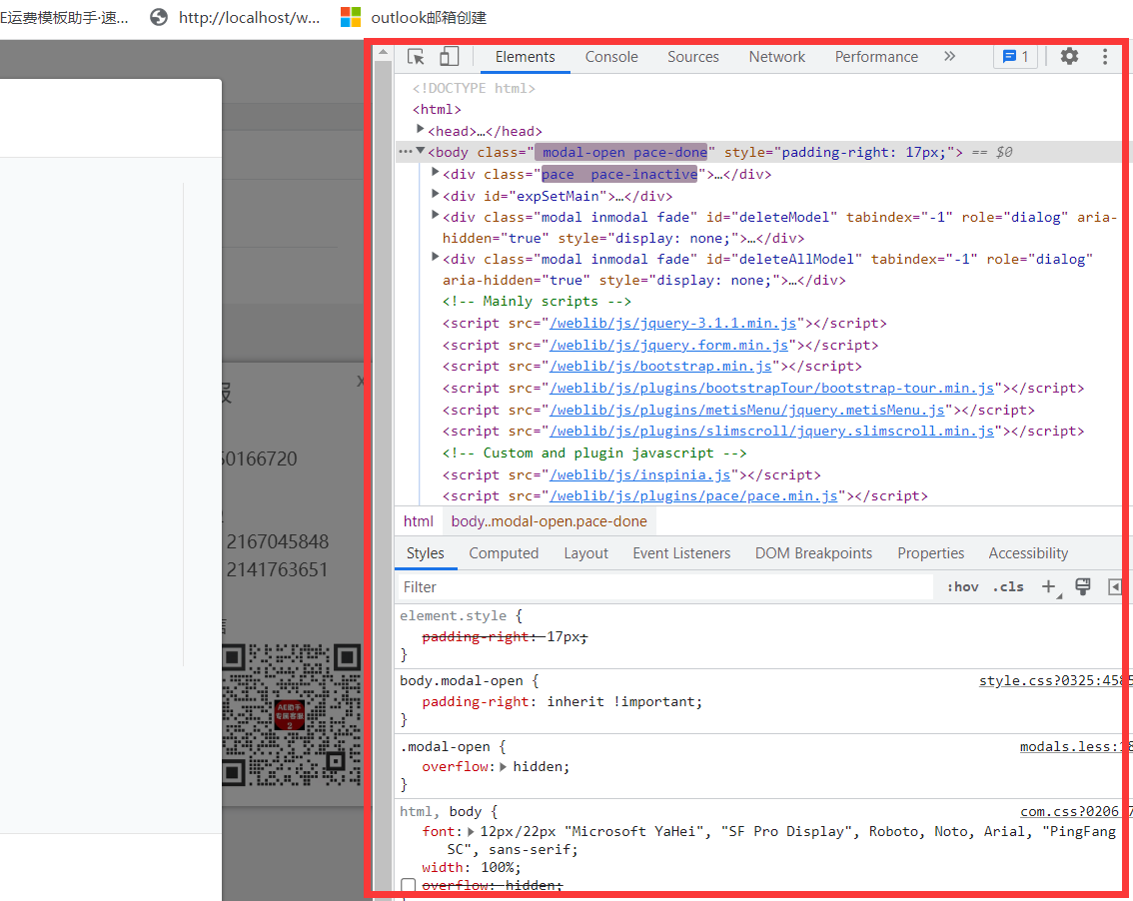Activate the inspect element picker icon
Viewport: 1133px width, 901px height.
pos(417,57)
